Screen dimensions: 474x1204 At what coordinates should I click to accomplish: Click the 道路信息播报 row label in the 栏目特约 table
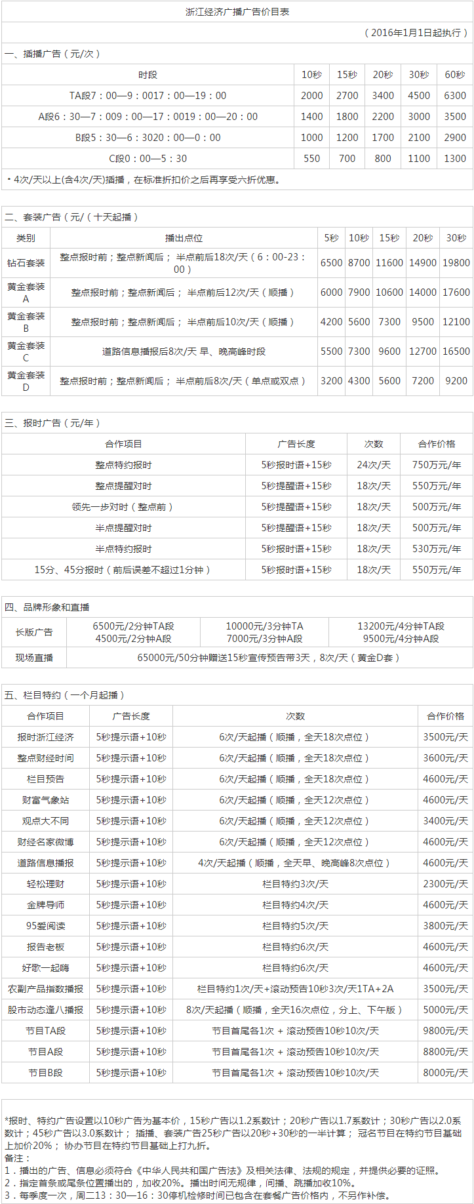[x=46, y=863]
